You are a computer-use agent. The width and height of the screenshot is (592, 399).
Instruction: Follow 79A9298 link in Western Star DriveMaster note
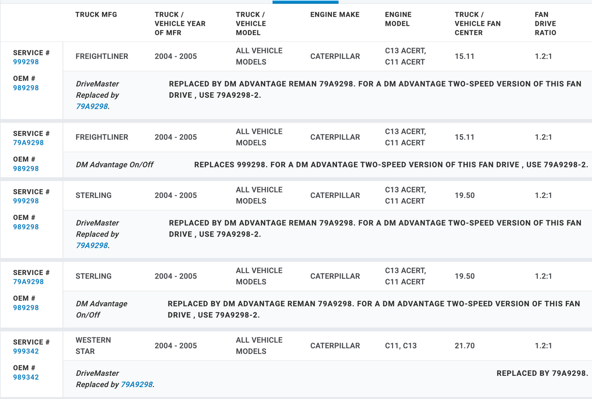137,384
